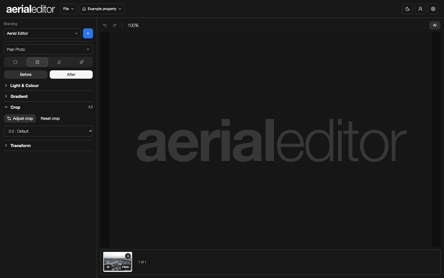Viewport: 444px width, 278px height.
Task: Toggle dark mode moon icon
Action: pyautogui.click(x=408, y=9)
